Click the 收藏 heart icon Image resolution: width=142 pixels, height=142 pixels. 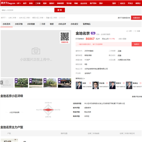137,31
